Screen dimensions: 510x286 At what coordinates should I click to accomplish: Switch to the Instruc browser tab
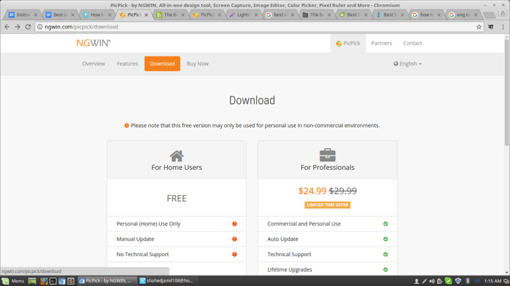point(22,15)
